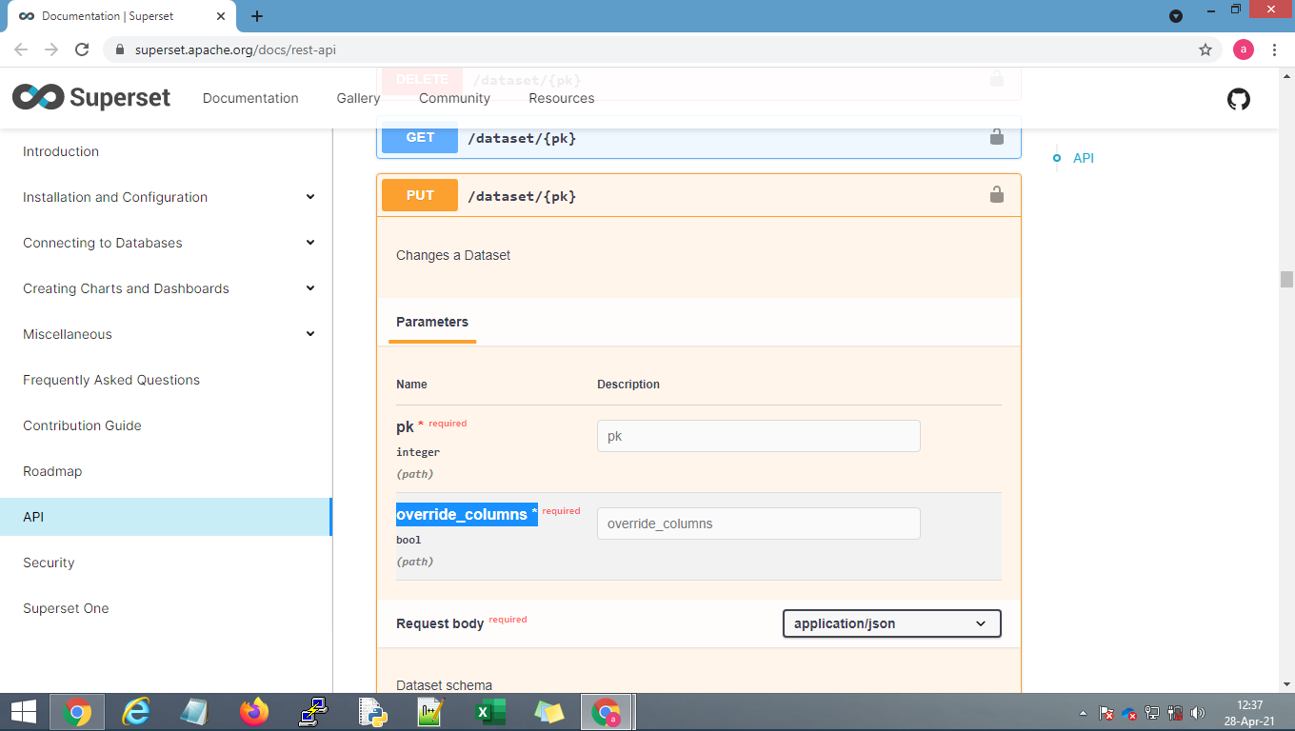Open the speaker volume icon in system tray
This screenshot has width=1295, height=731.
(1197, 711)
